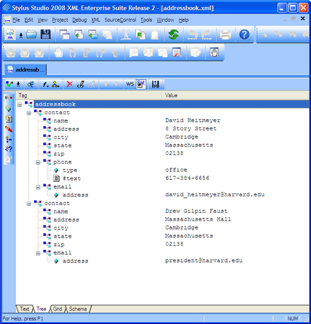Screen dimensions: 311x324
Task: Click the debug pause icon
Action: [x=25, y=53]
